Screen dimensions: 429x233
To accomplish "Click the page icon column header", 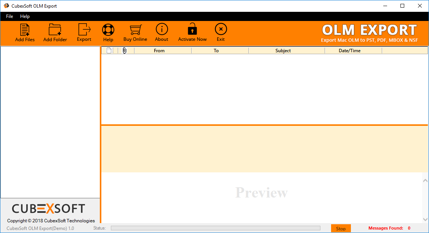I will tap(109, 50).
